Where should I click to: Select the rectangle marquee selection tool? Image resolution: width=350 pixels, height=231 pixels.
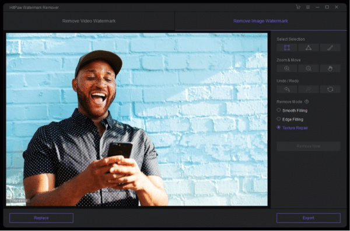point(287,48)
